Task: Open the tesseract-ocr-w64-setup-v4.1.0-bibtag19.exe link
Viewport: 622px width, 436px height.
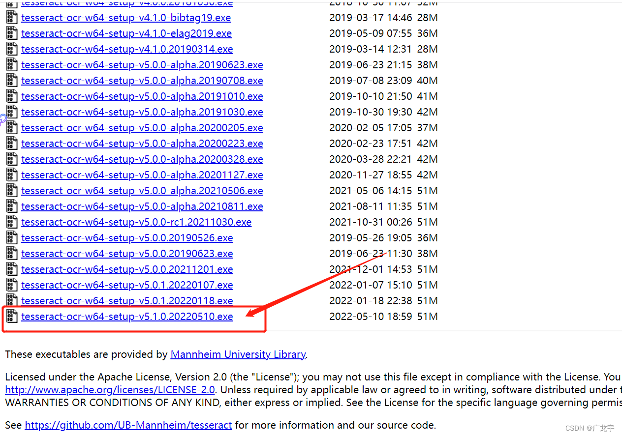Action: pos(126,18)
